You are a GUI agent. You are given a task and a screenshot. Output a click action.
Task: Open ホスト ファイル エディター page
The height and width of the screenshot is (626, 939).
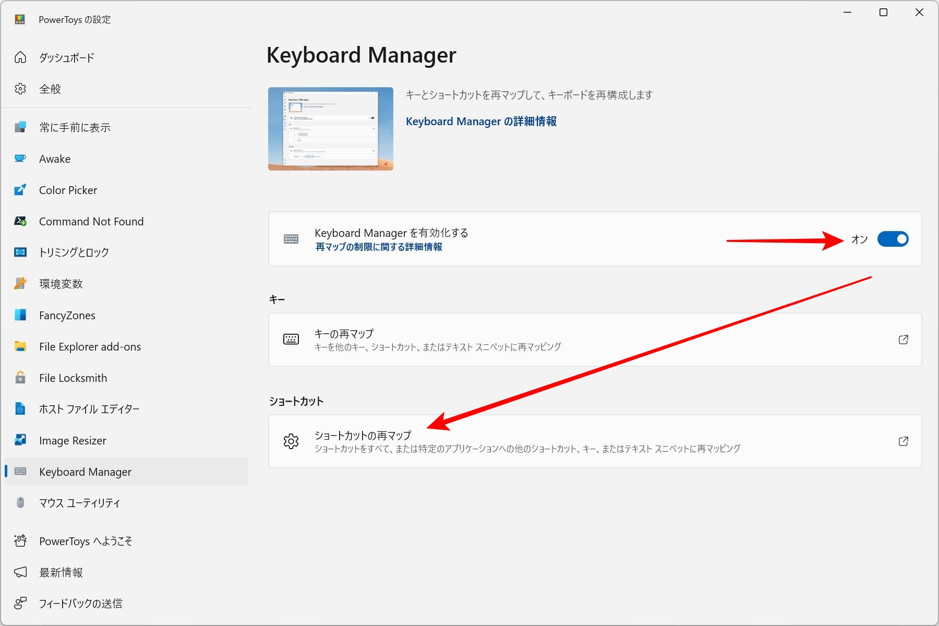[126, 409]
